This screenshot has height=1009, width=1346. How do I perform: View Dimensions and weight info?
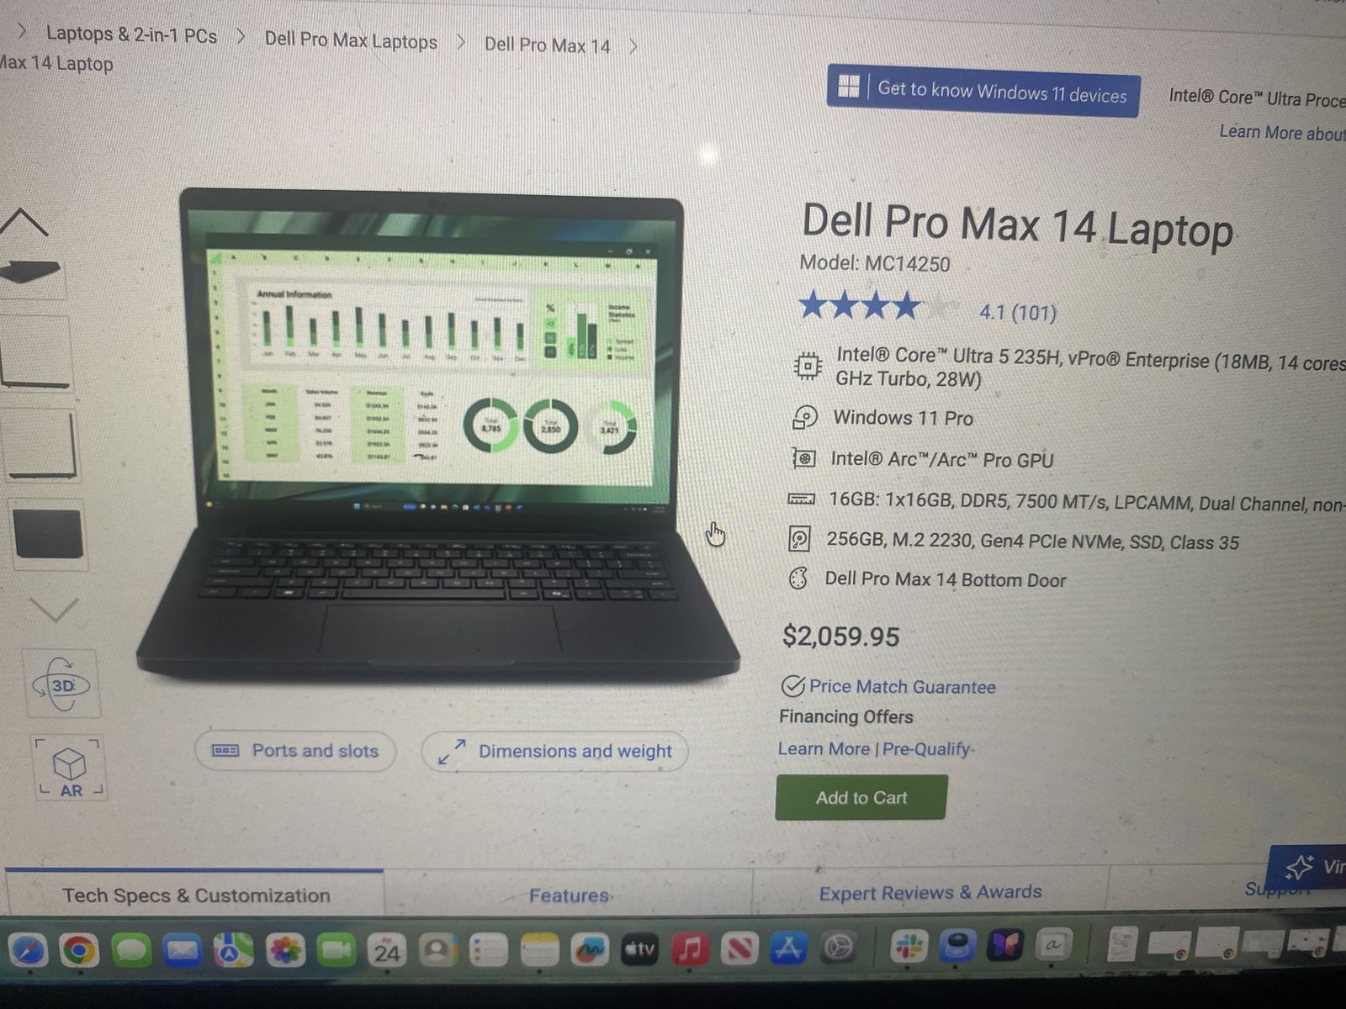[555, 751]
